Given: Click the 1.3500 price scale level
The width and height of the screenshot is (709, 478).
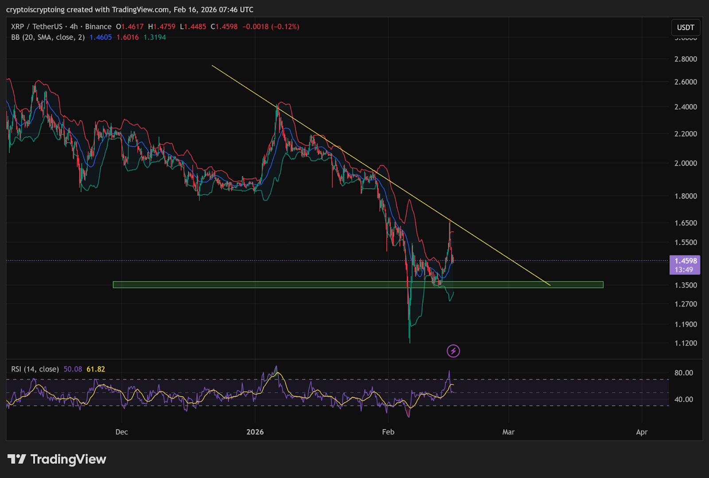Looking at the screenshot, I should click(x=686, y=285).
